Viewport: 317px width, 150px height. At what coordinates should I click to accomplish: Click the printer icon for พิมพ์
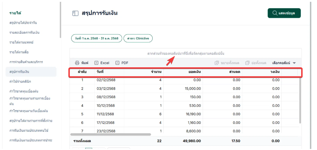[x=77, y=63]
